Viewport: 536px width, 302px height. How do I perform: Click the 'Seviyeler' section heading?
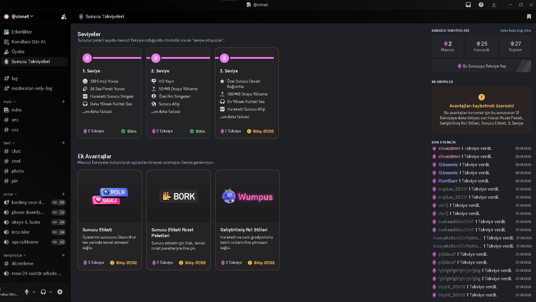[x=89, y=34]
